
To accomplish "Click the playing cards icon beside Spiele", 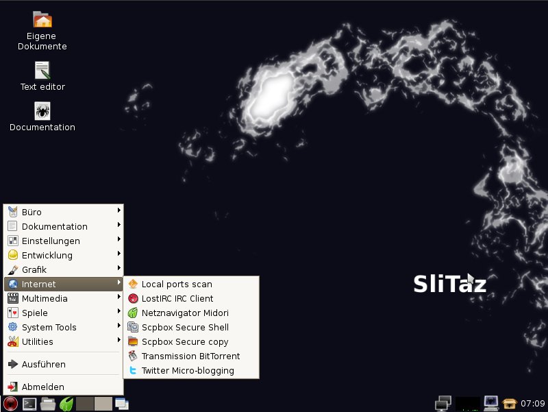I will (x=13, y=313).
